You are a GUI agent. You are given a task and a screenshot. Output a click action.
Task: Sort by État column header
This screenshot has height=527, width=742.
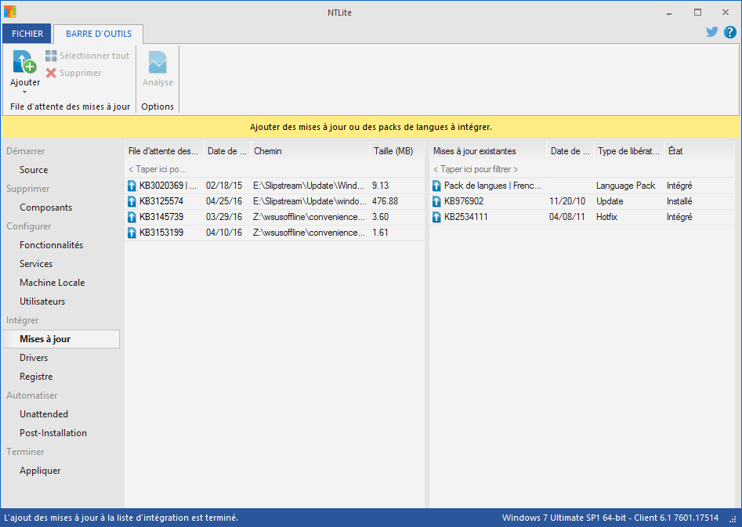click(700, 151)
